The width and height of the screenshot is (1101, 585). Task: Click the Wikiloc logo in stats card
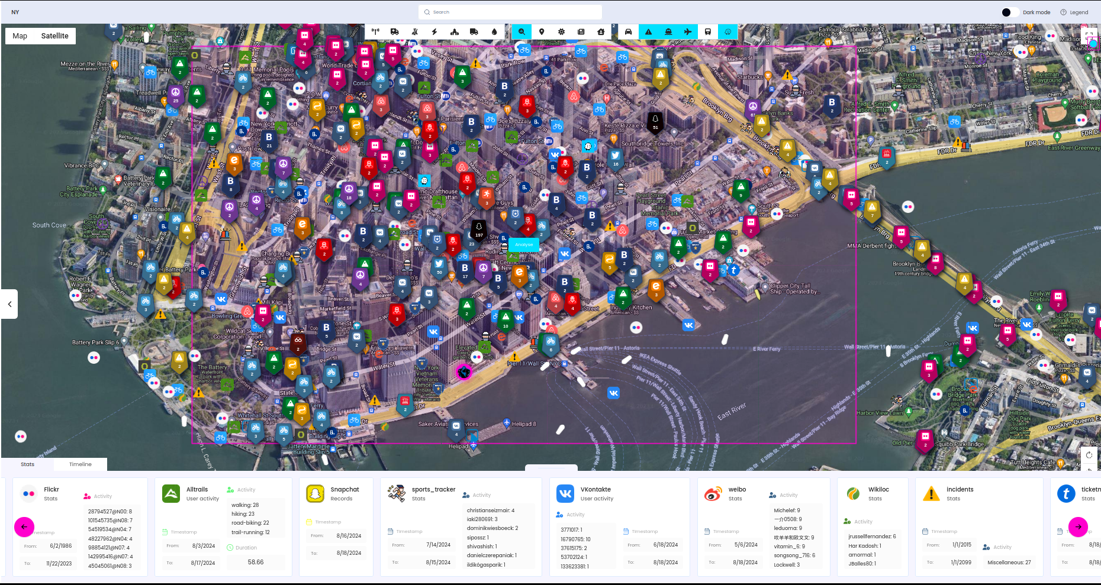[x=853, y=493]
